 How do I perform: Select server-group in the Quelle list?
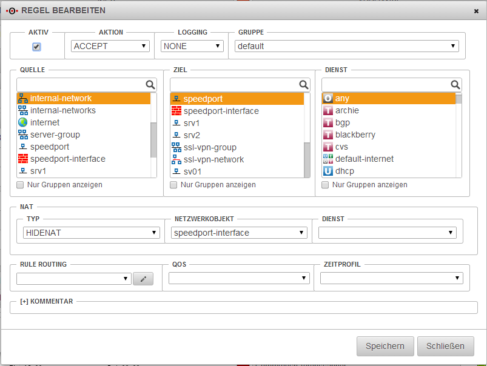55,135
